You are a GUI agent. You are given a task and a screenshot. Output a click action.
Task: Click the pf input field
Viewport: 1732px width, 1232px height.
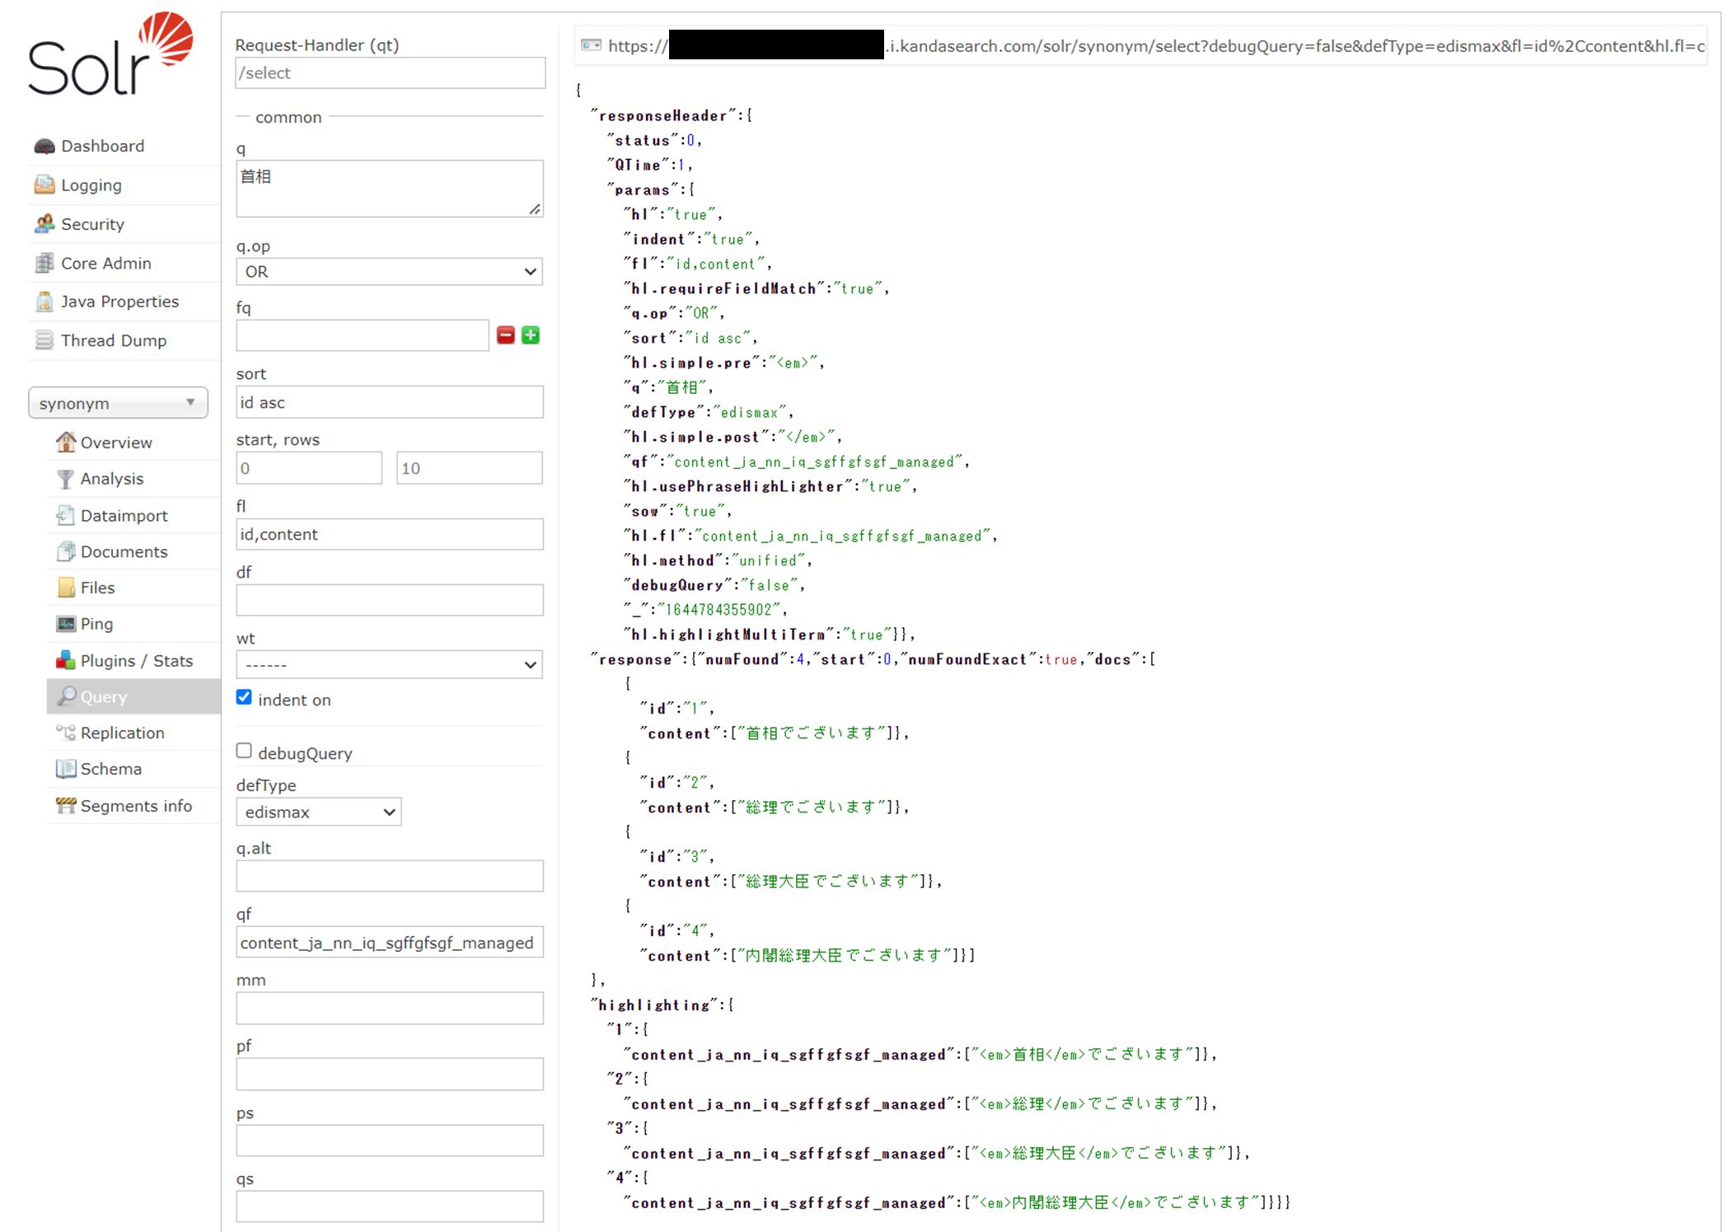(389, 1074)
